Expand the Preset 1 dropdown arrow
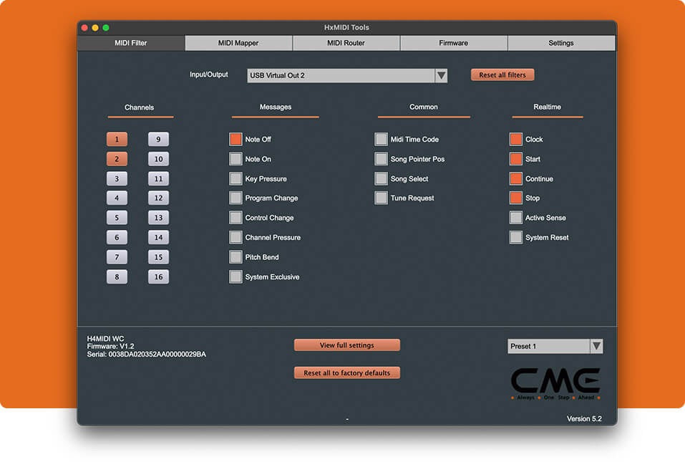Image resolution: width=685 pixels, height=462 pixels. pyautogui.click(x=596, y=347)
